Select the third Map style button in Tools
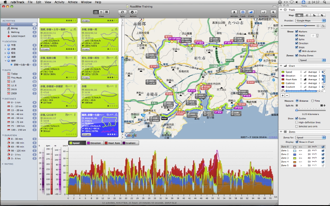This screenshot has width=330, height=206. click(x=314, y=15)
